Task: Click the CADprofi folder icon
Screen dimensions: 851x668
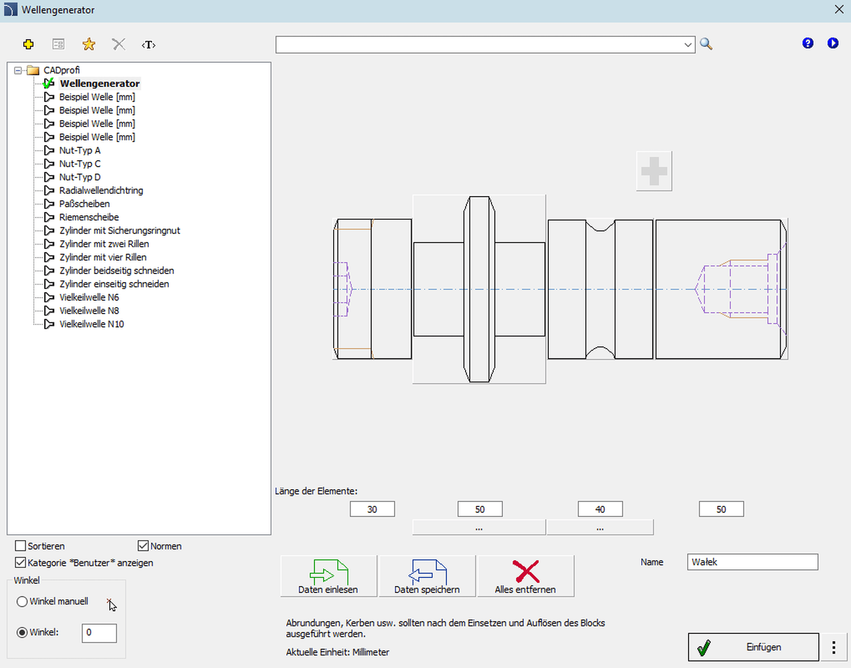Action: [33, 70]
